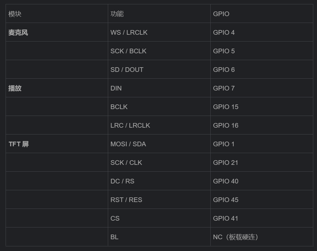Click the NC（板载硬连）cell

coord(262,237)
